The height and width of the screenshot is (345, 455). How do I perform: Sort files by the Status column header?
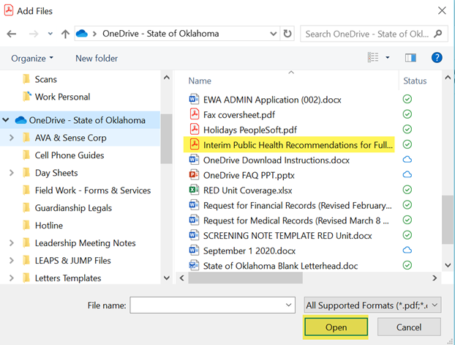[415, 81]
